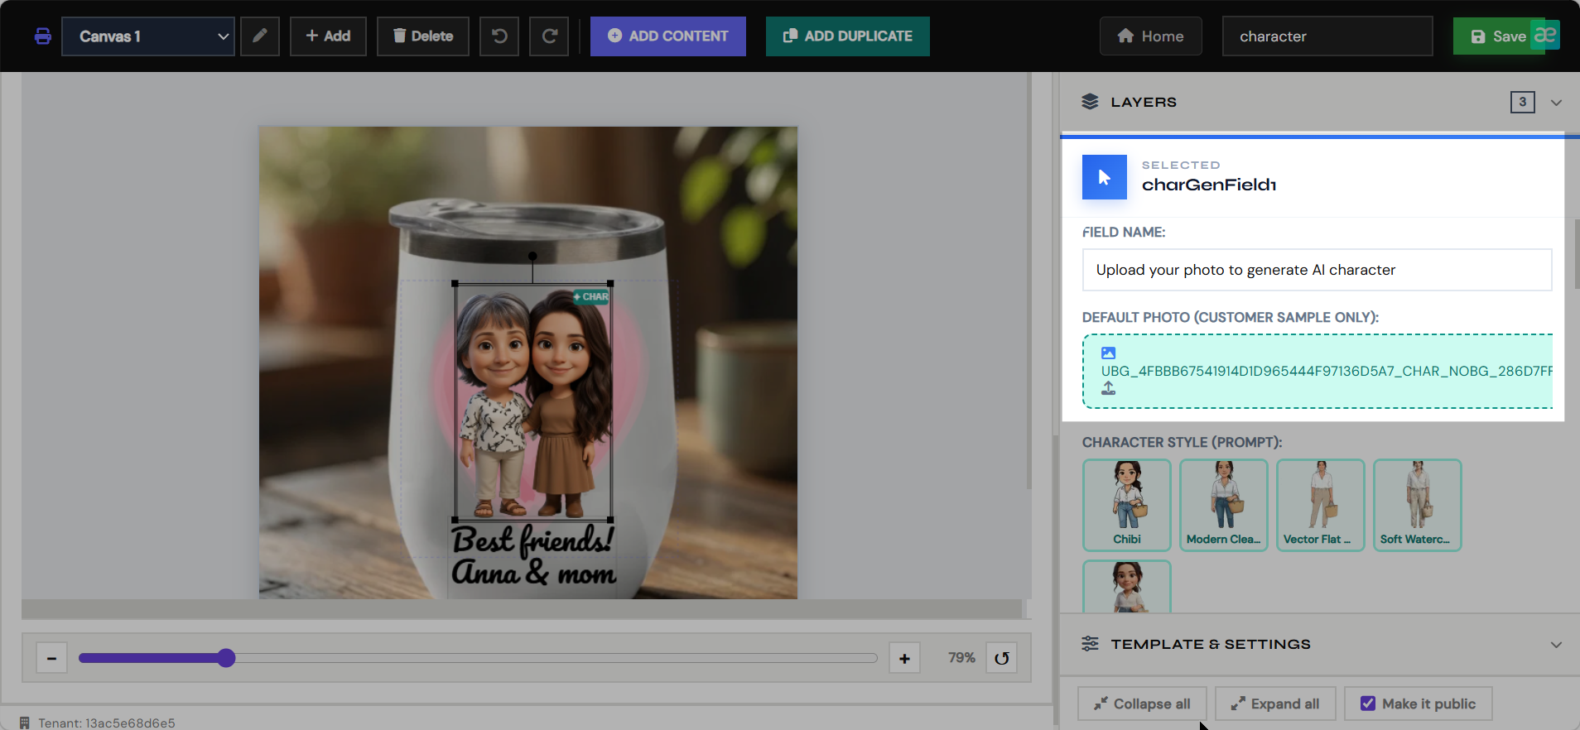1580x730 pixels.
Task: Click the zoom slider handle
Action: 226,658
